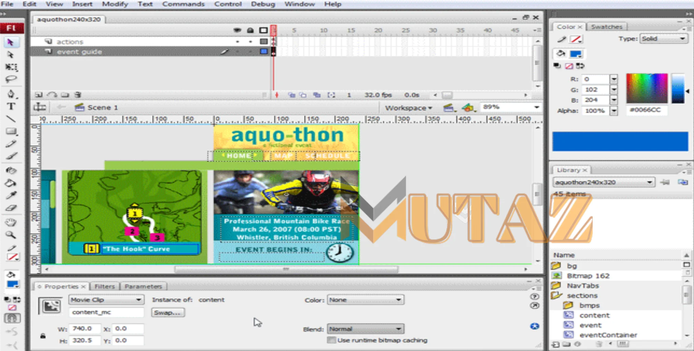Toggle show/hide all layers eye icon
This screenshot has height=351, width=694.
tap(237, 30)
